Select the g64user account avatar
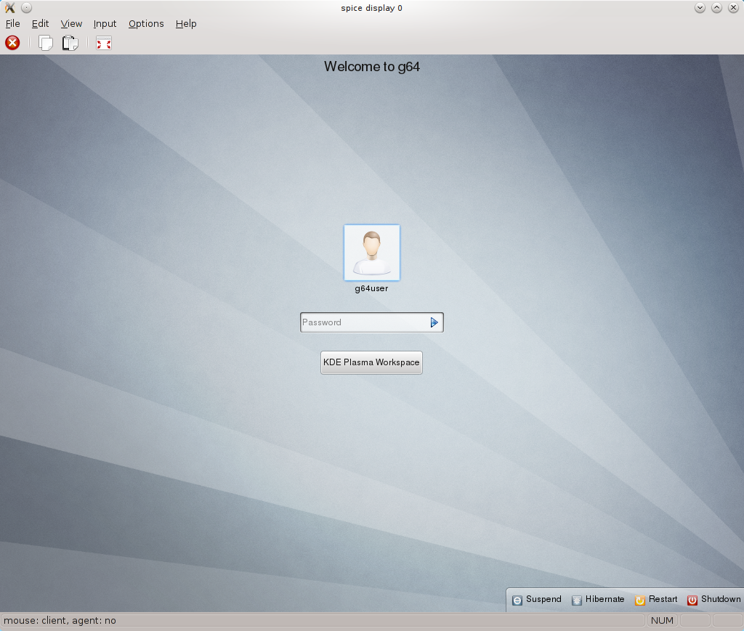Viewport: 744px width, 631px height. click(x=371, y=253)
